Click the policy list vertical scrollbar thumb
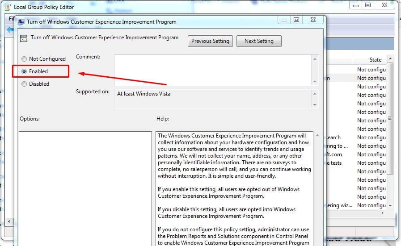This screenshot has width=401, height=246. click(x=390, y=118)
